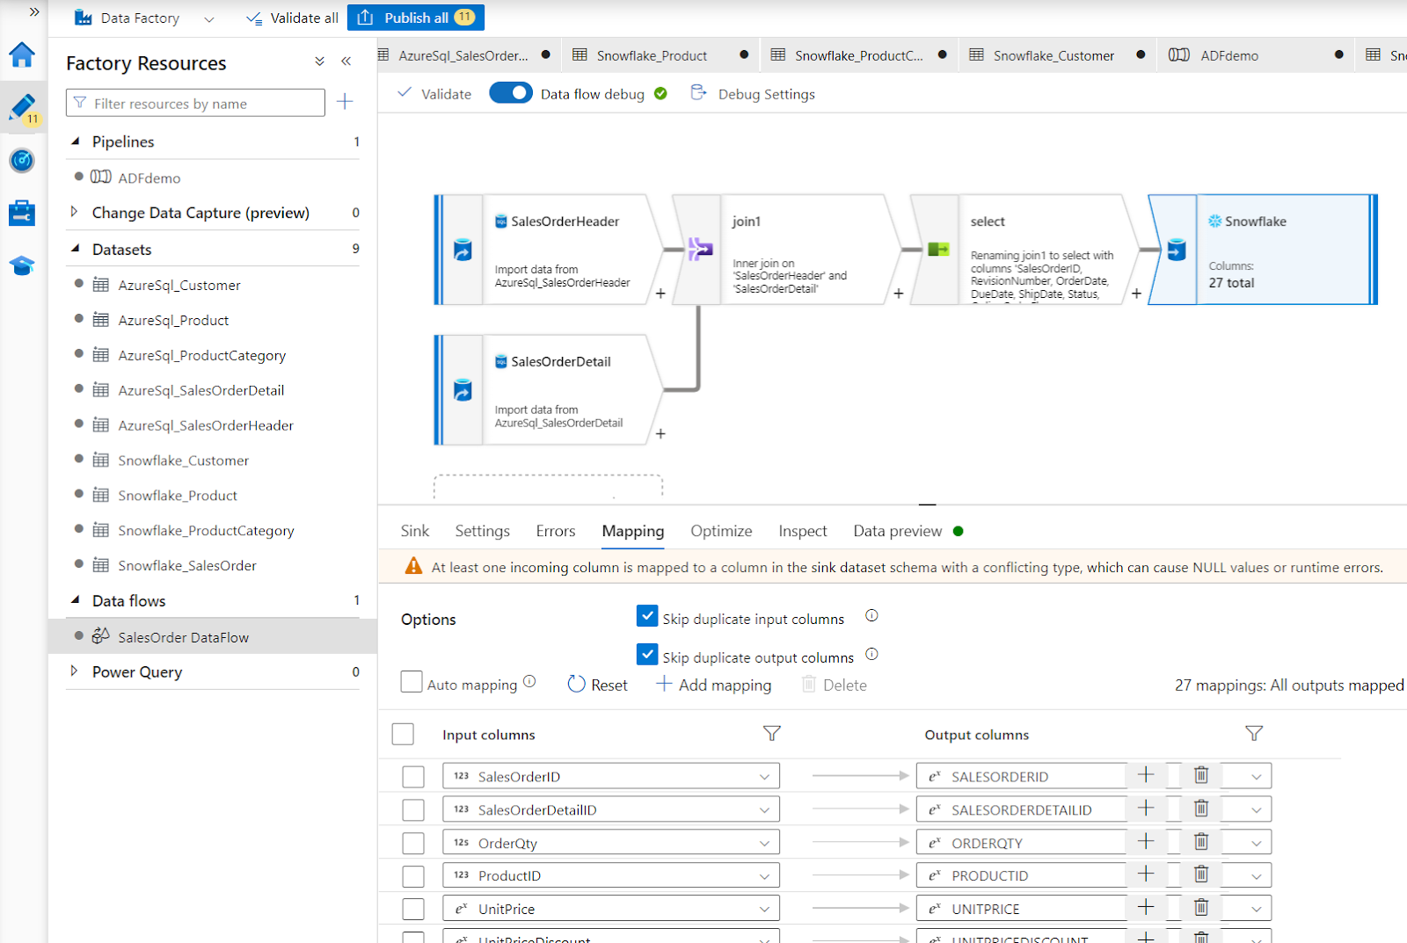The width and height of the screenshot is (1407, 943).
Task: Open the Manage hub (toolbox icon)
Action: pos(23,213)
